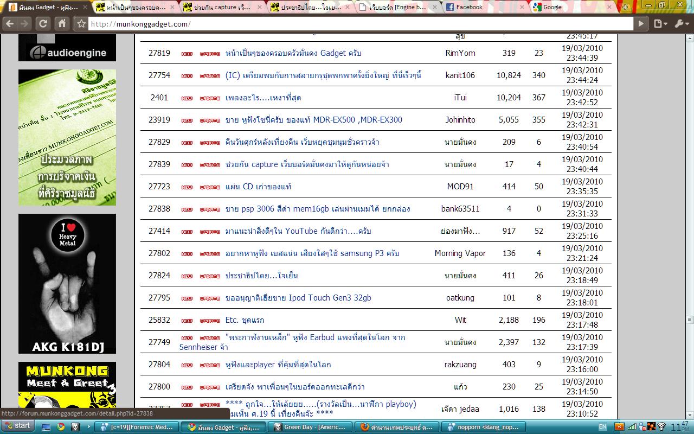Open thread 'เพลงอะไร....เหงาที่สุด'
This screenshot has height=434, width=694.
pyautogui.click(x=263, y=98)
